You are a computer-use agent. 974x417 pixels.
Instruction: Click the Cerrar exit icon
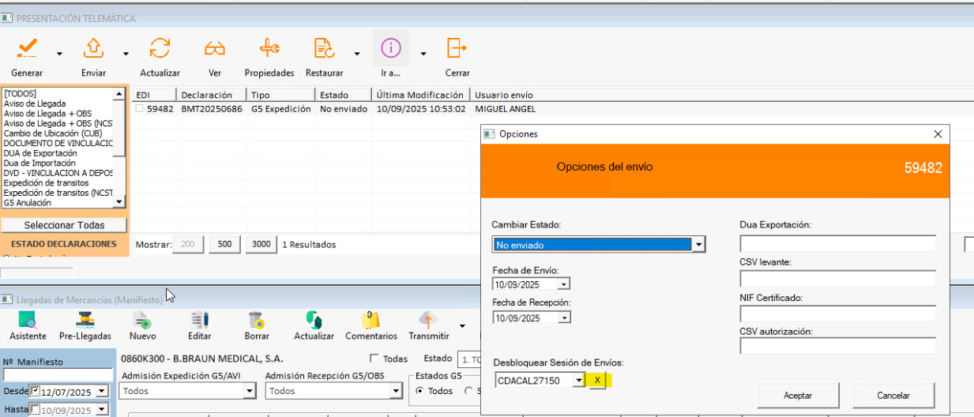click(x=457, y=50)
